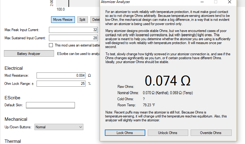Click the Default Skin text box

pos(50,105)
